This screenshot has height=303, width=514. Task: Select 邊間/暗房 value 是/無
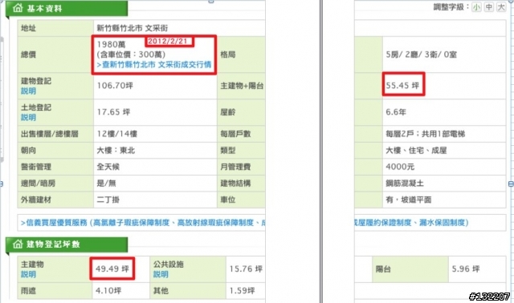(106, 184)
